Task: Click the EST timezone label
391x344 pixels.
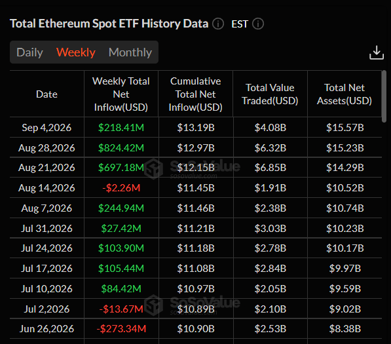Action: tap(240, 24)
